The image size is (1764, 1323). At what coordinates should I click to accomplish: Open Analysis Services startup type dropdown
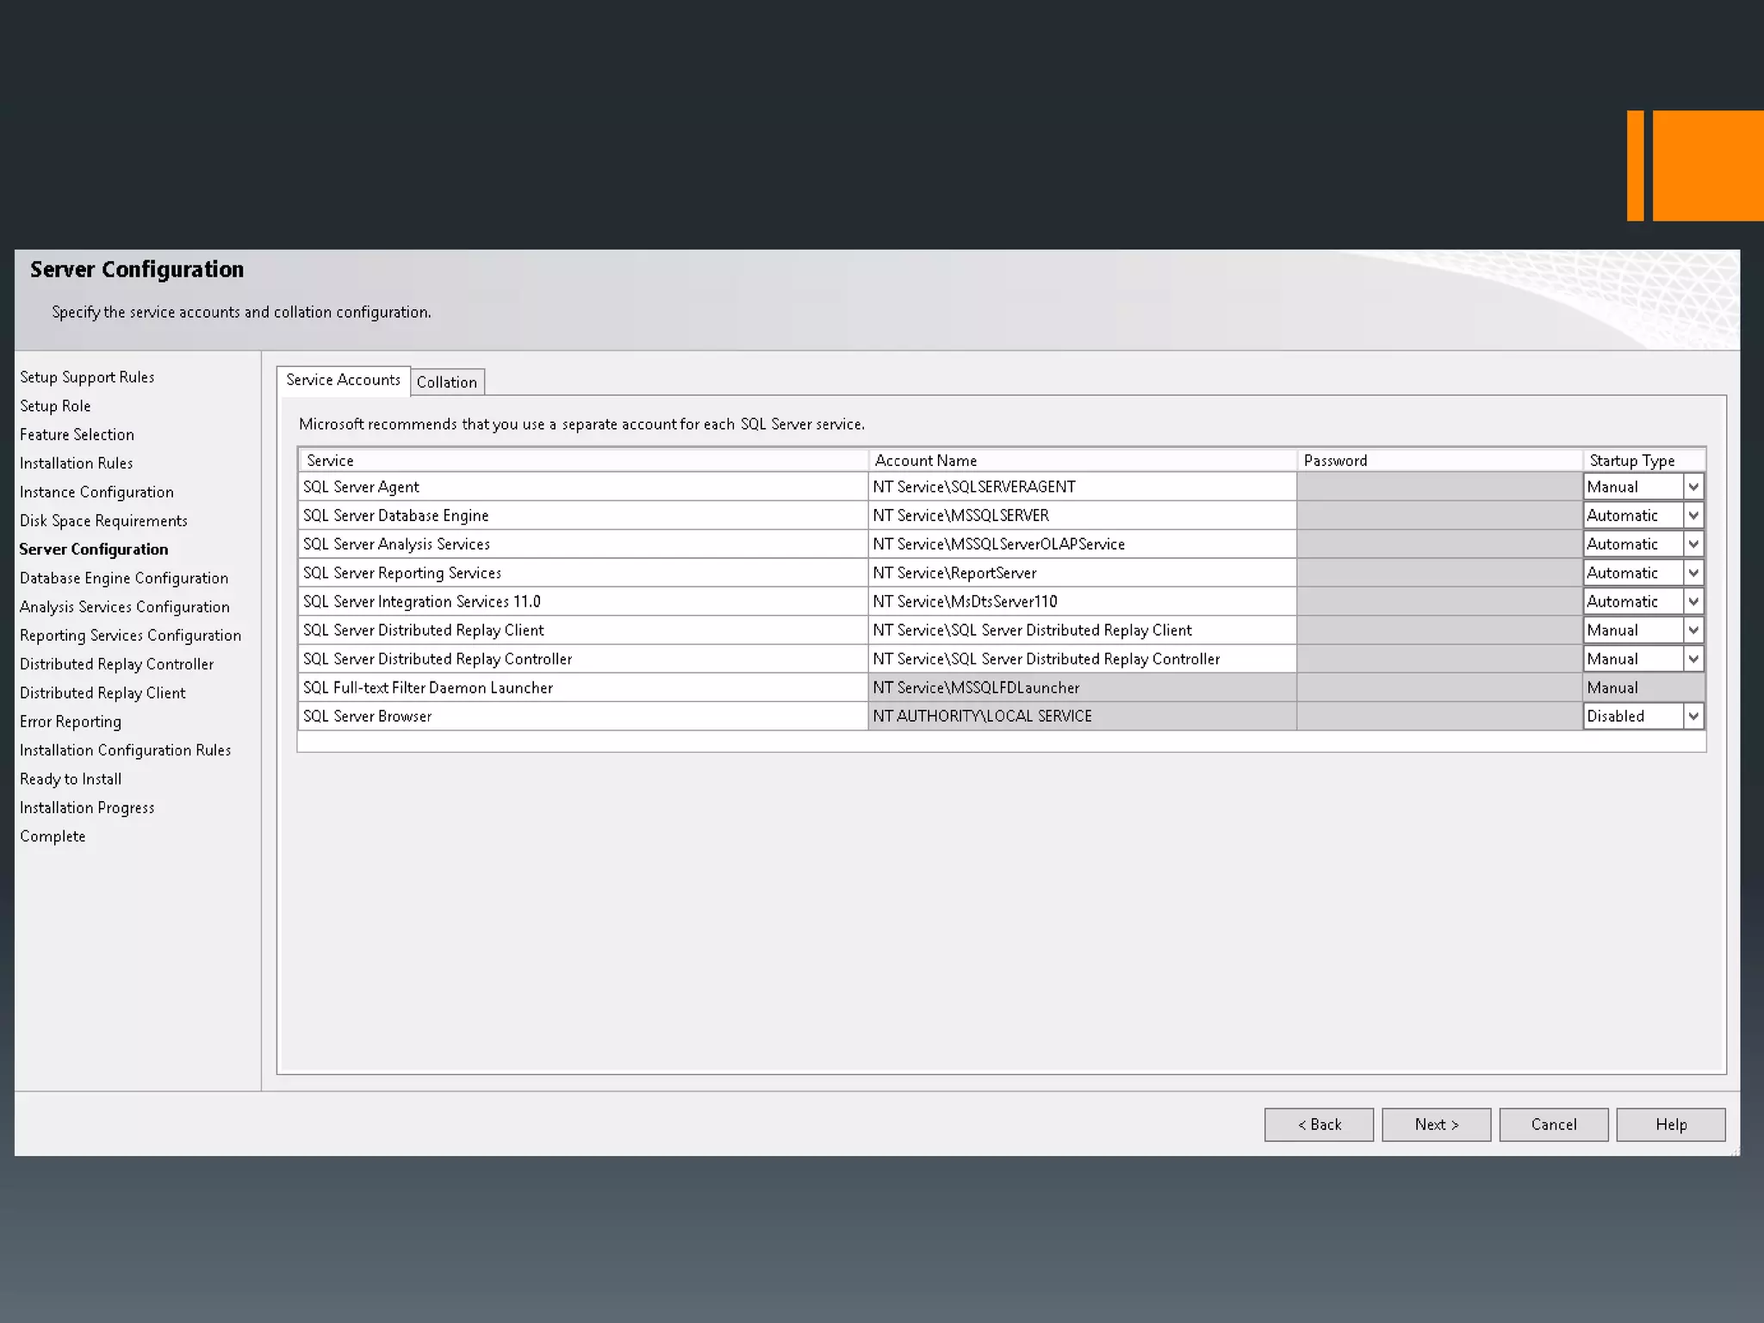click(x=1693, y=544)
